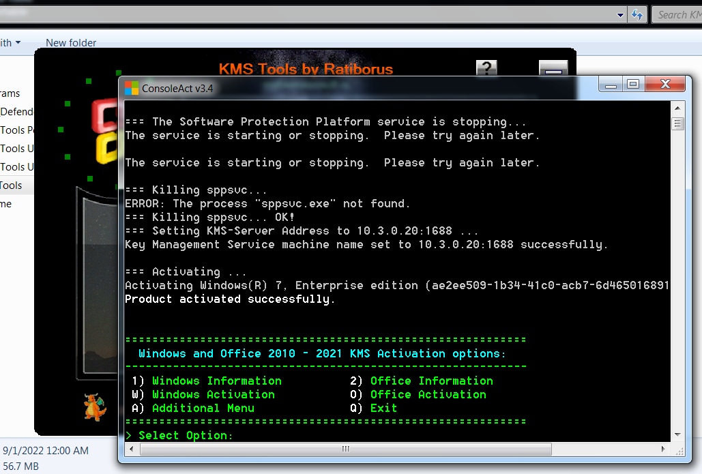Select the 'rams' item in Explorer sidebar
Viewport: 702px width, 474px height.
point(10,93)
